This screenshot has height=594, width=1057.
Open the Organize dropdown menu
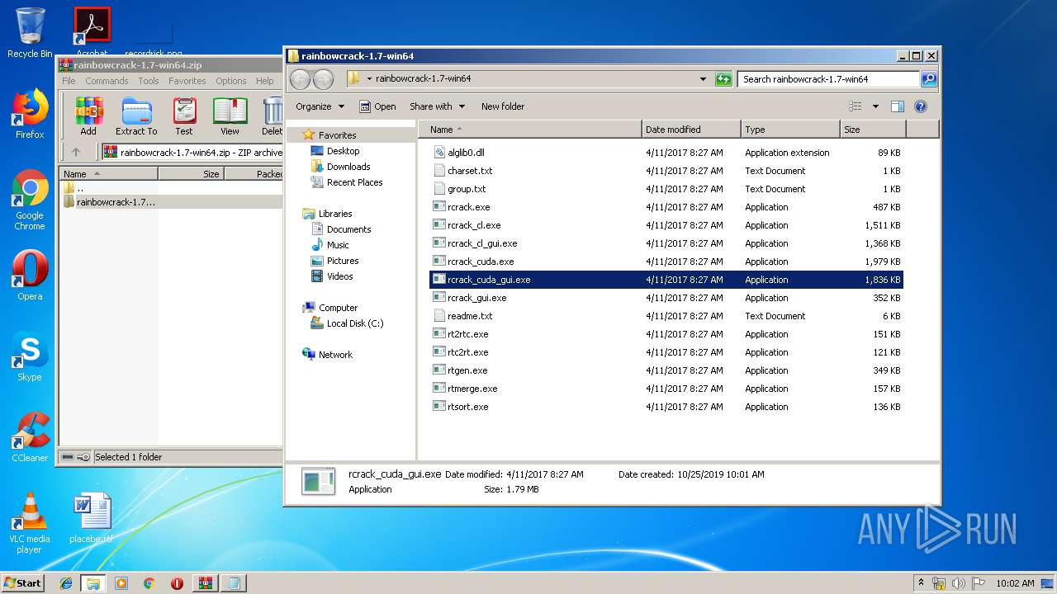(x=320, y=106)
